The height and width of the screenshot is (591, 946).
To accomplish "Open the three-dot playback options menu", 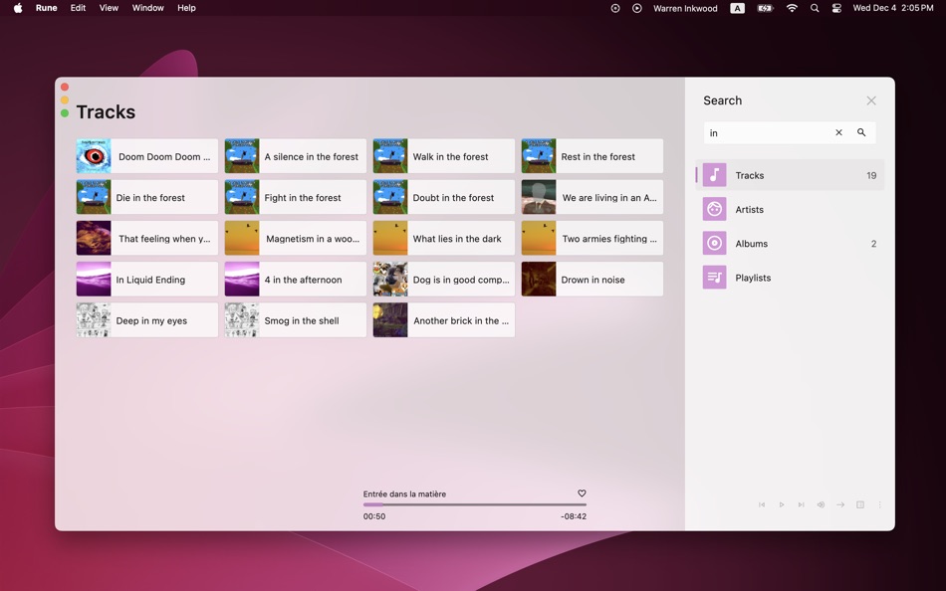I will [x=879, y=504].
